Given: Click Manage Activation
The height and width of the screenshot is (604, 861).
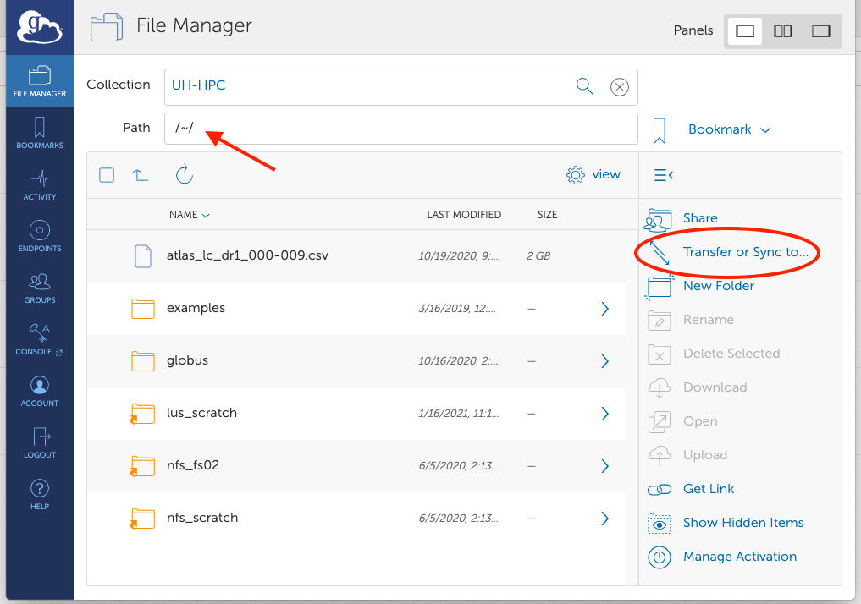Looking at the screenshot, I should tap(740, 557).
